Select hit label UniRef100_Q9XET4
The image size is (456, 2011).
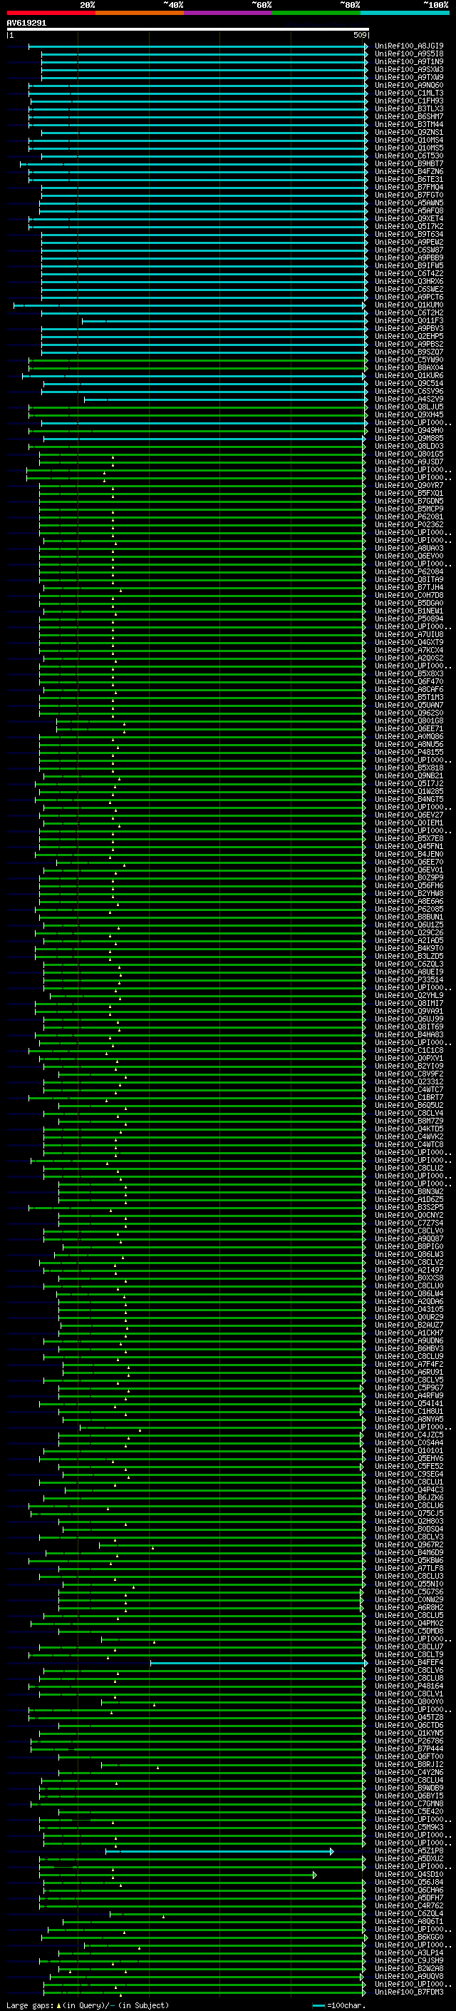409,218
